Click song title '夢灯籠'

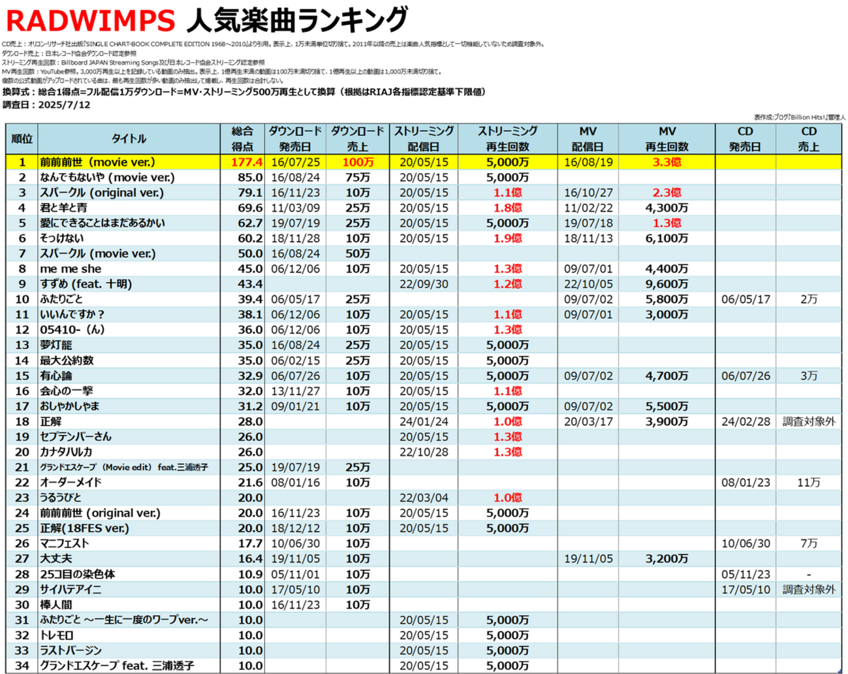click(x=56, y=345)
